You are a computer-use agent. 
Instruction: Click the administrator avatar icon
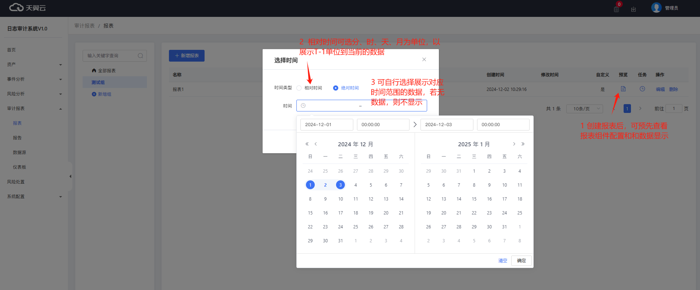pyautogui.click(x=656, y=8)
